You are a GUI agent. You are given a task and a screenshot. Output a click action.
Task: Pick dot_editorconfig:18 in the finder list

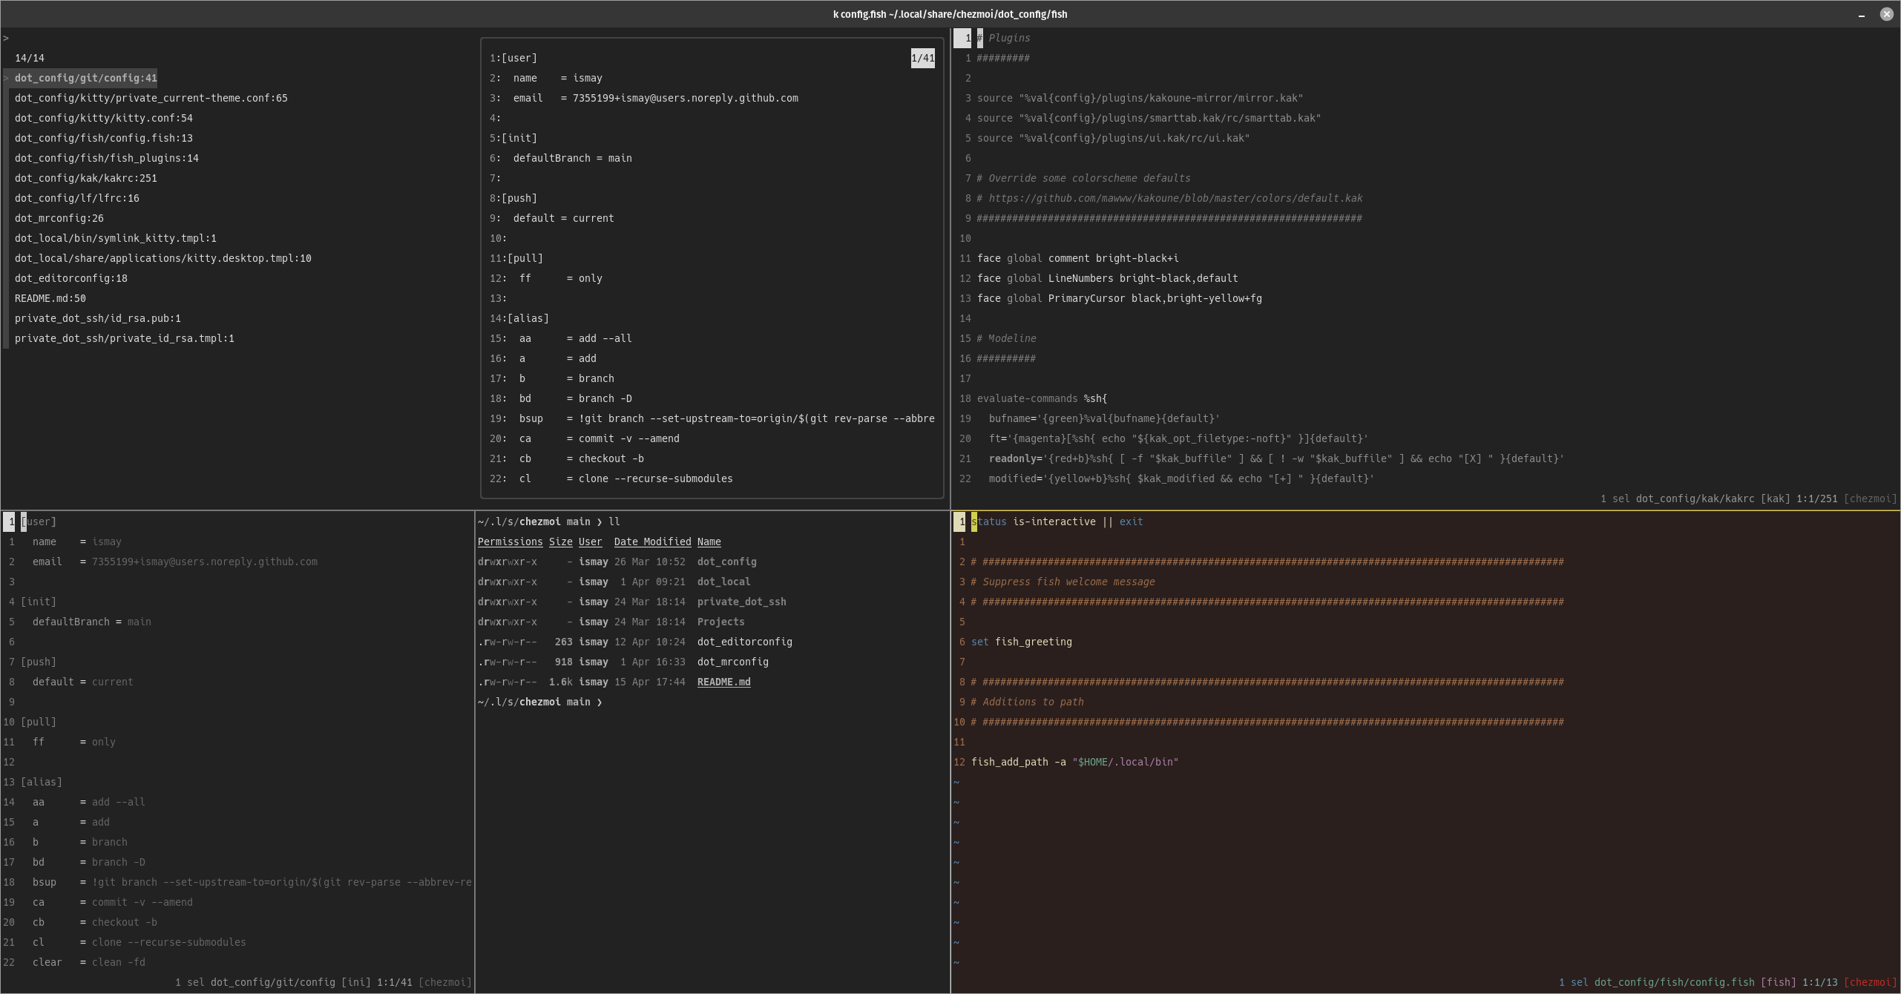(x=71, y=278)
